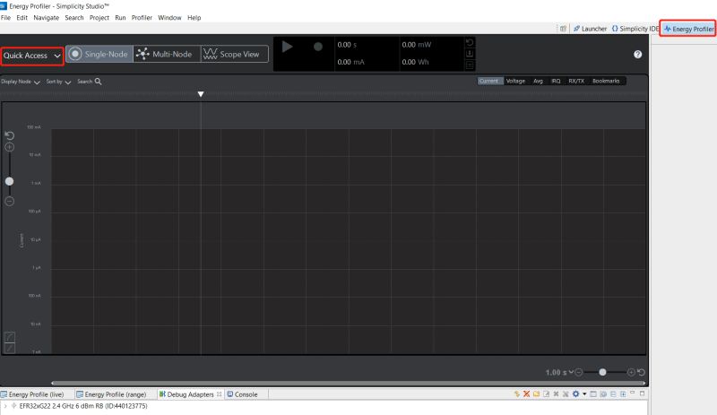
Task: Click the gray X icon in Debug Adapters toolbar
Action: point(556,394)
